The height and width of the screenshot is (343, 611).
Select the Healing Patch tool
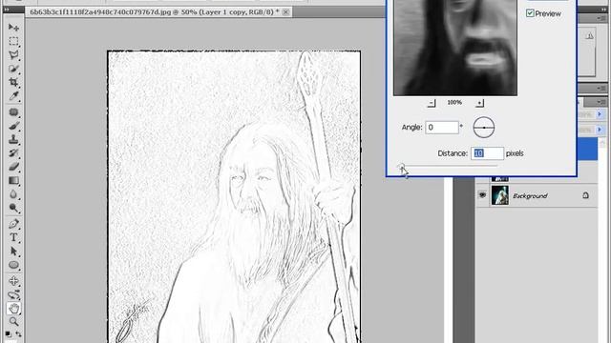tap(13, 112)
